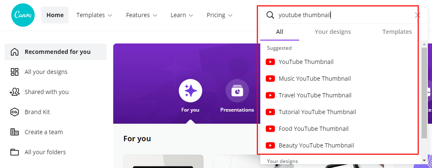432x168 pixels.
Task: Click the YouTube icon beside Travel YouTube Thumbnail
Action: [270, 96]
